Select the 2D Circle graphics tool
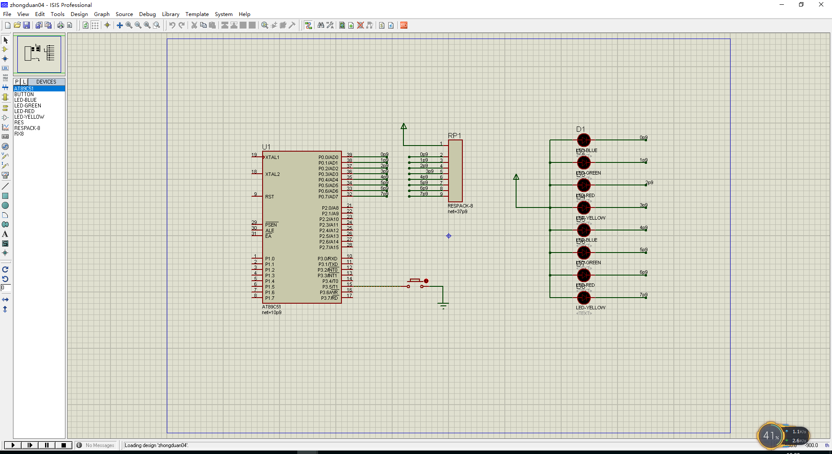Image resolution: width=832 pixels, height=454 pixels. point(5,205)
